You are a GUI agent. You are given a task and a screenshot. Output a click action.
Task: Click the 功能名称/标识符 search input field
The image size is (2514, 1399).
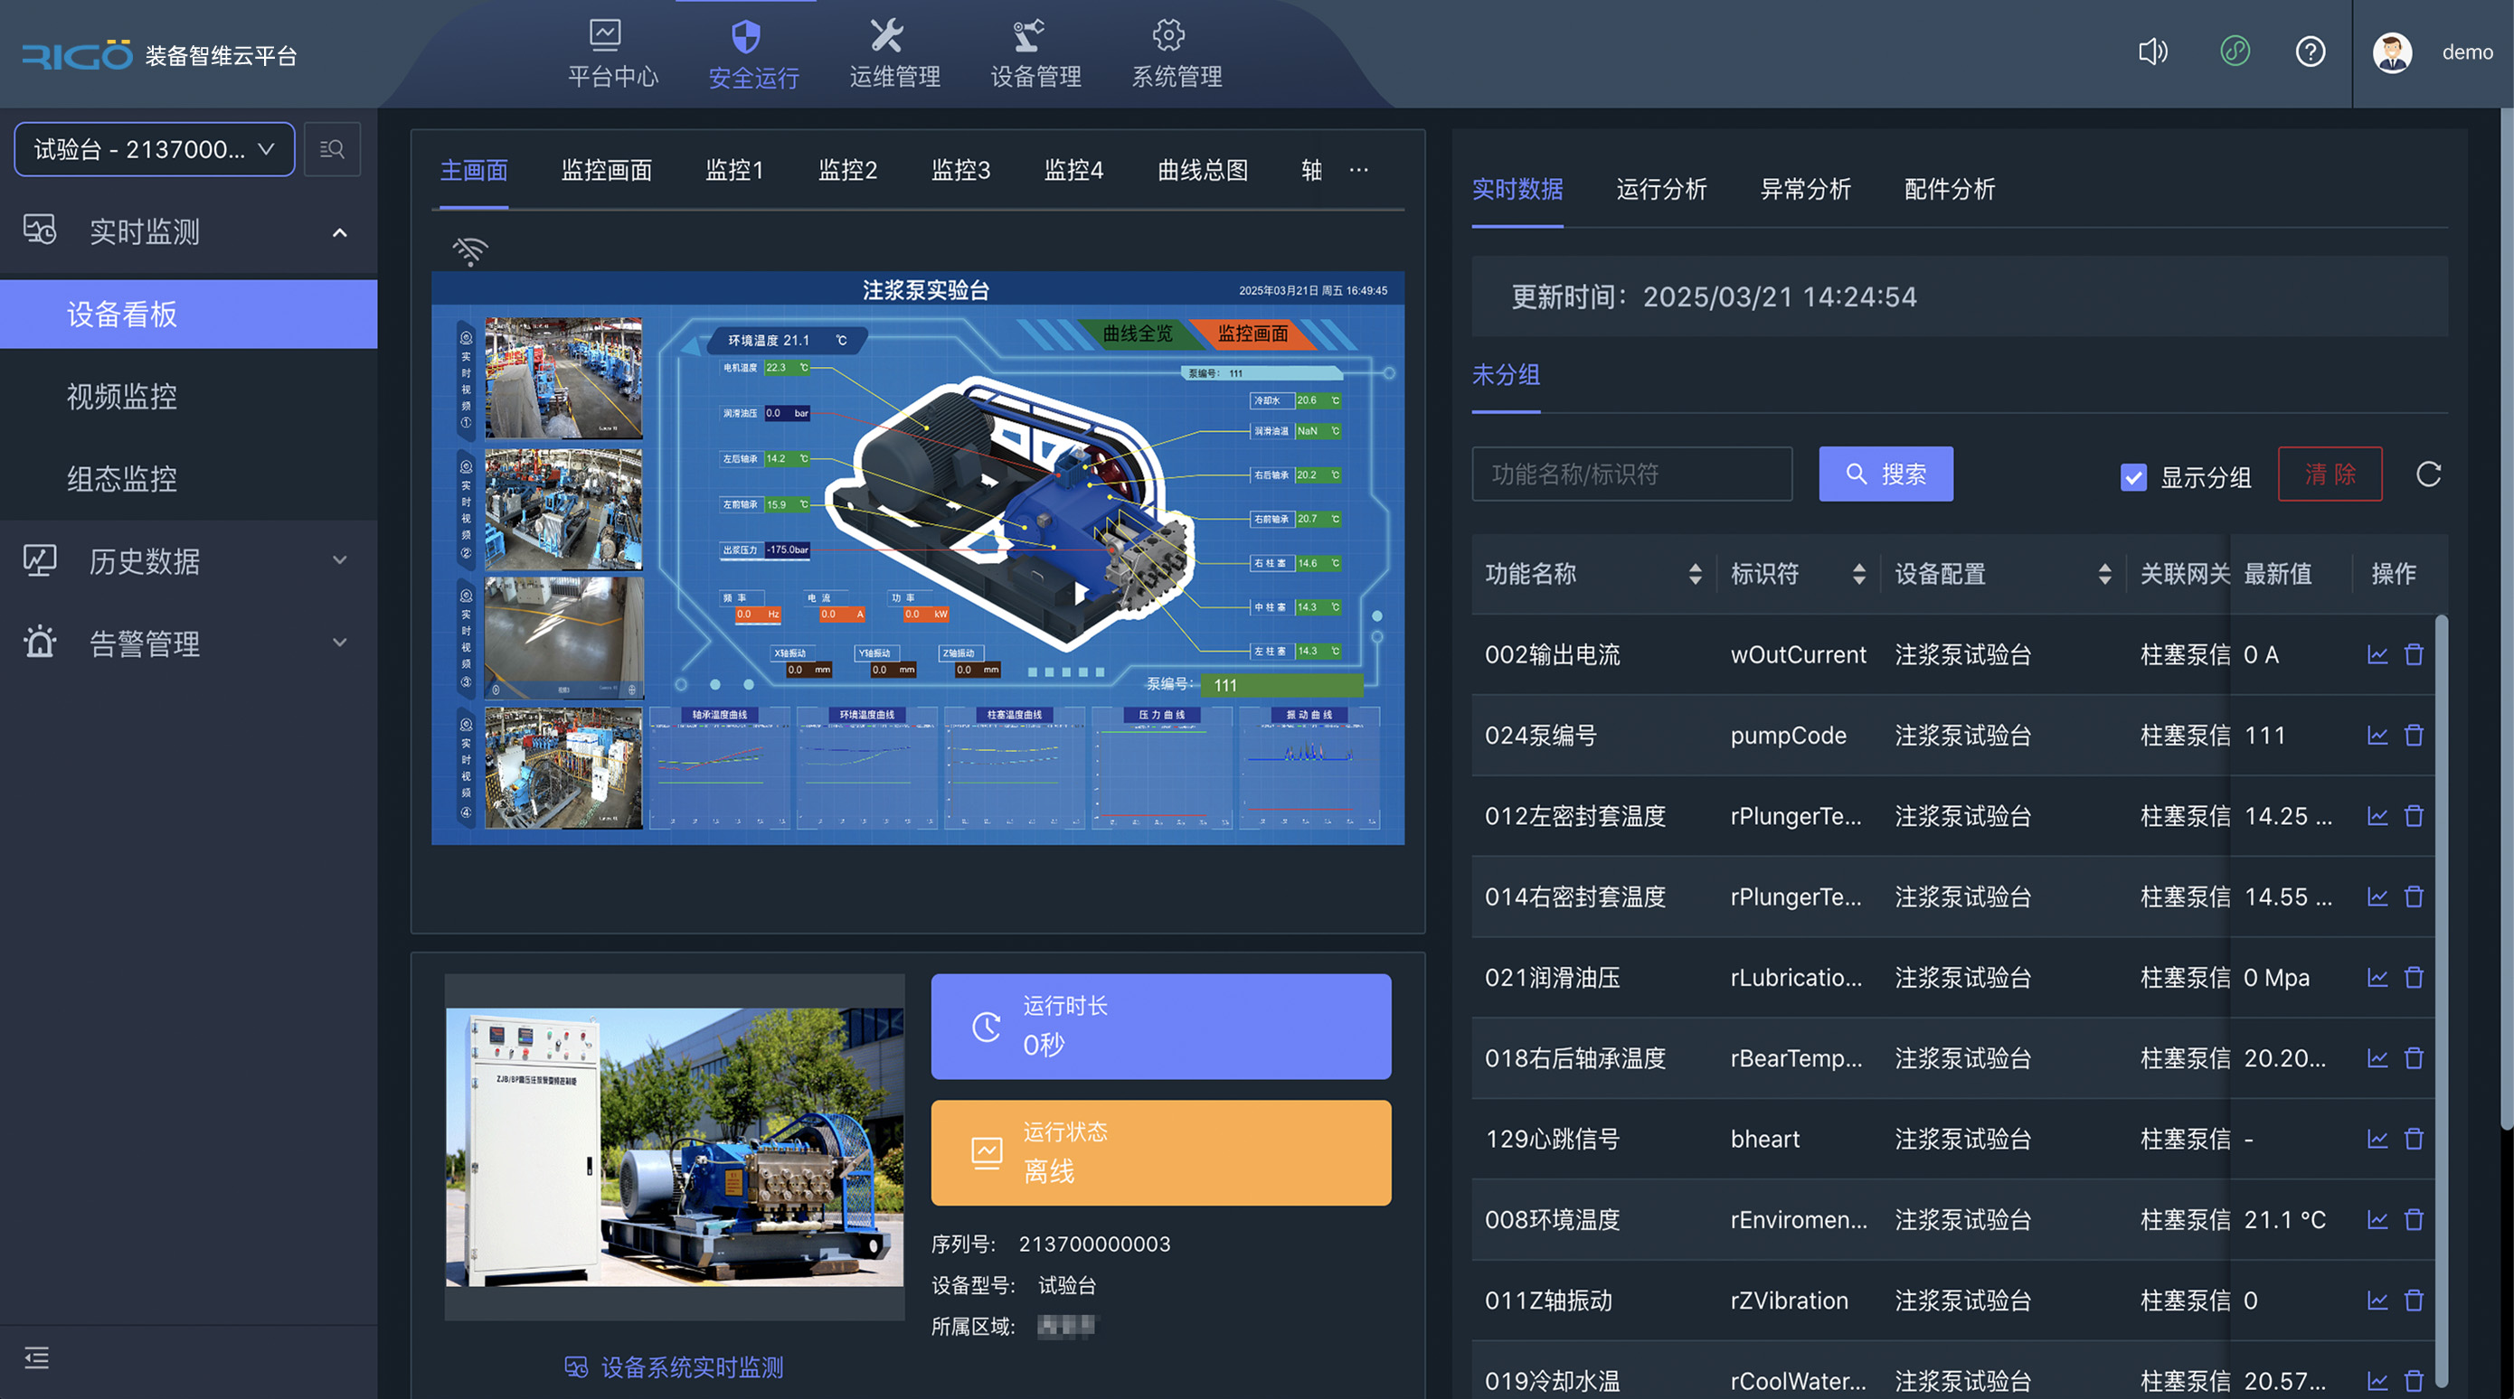[1630, 474]
